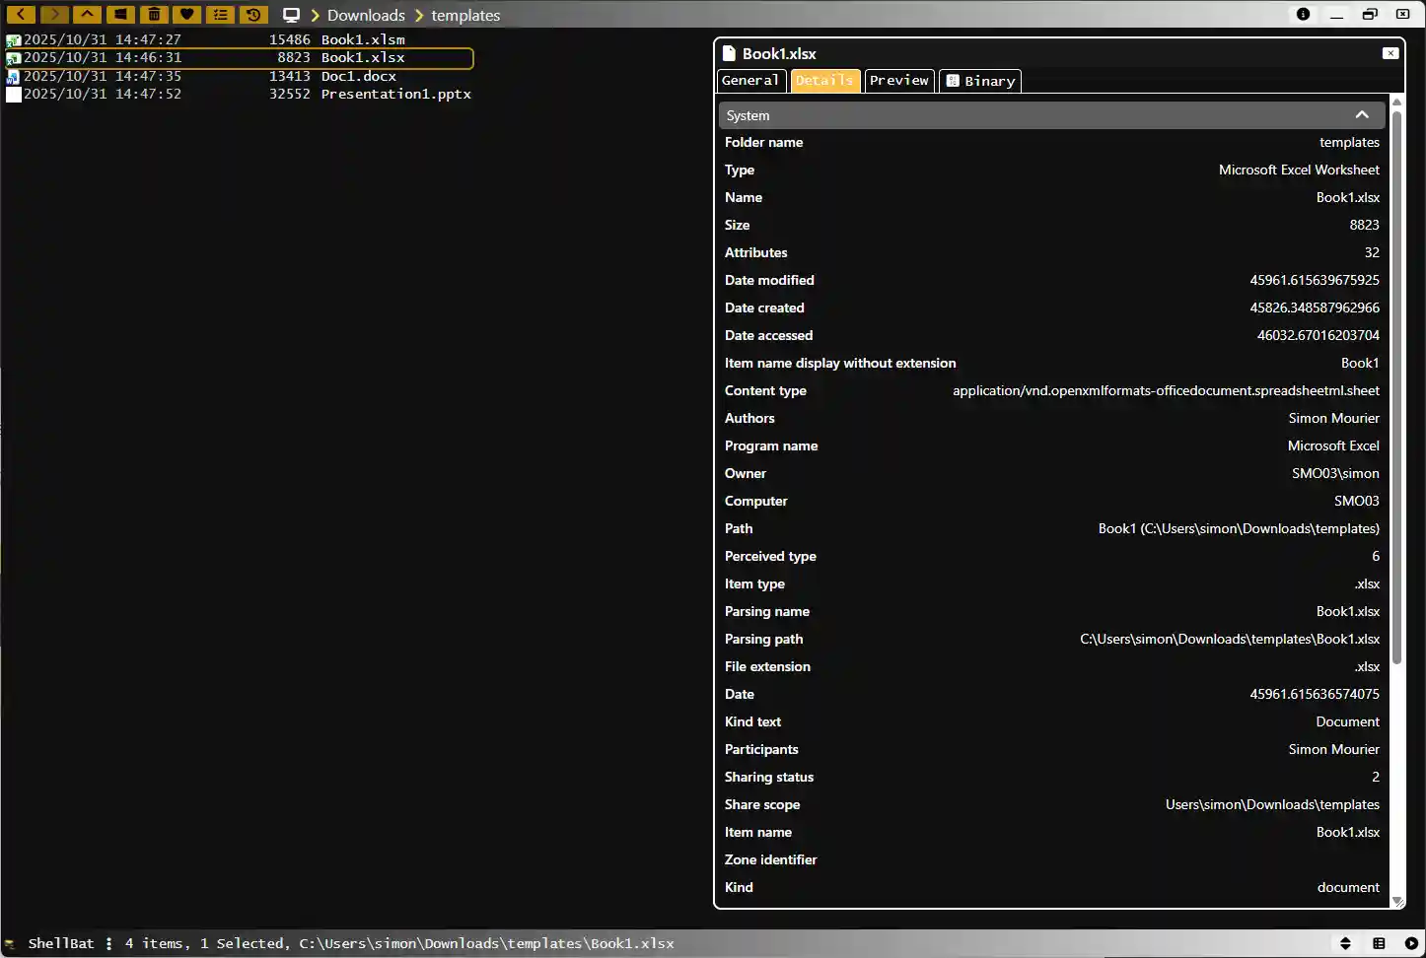Screen dimensions: 1426x958
Task: Click the computer monitor breadcrumb icon
Action: coord(291,15)
